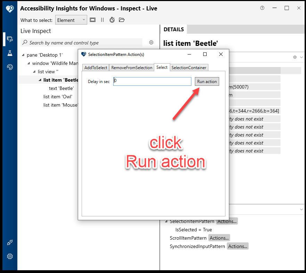This screenshot has height=273, width=306.
Task: Open the Live Inspect tree settings gear
Action: (151, 43)
